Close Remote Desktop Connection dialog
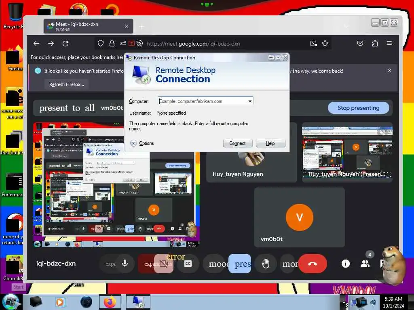Screen dimensions: 414x310 [x=285, y=57]
